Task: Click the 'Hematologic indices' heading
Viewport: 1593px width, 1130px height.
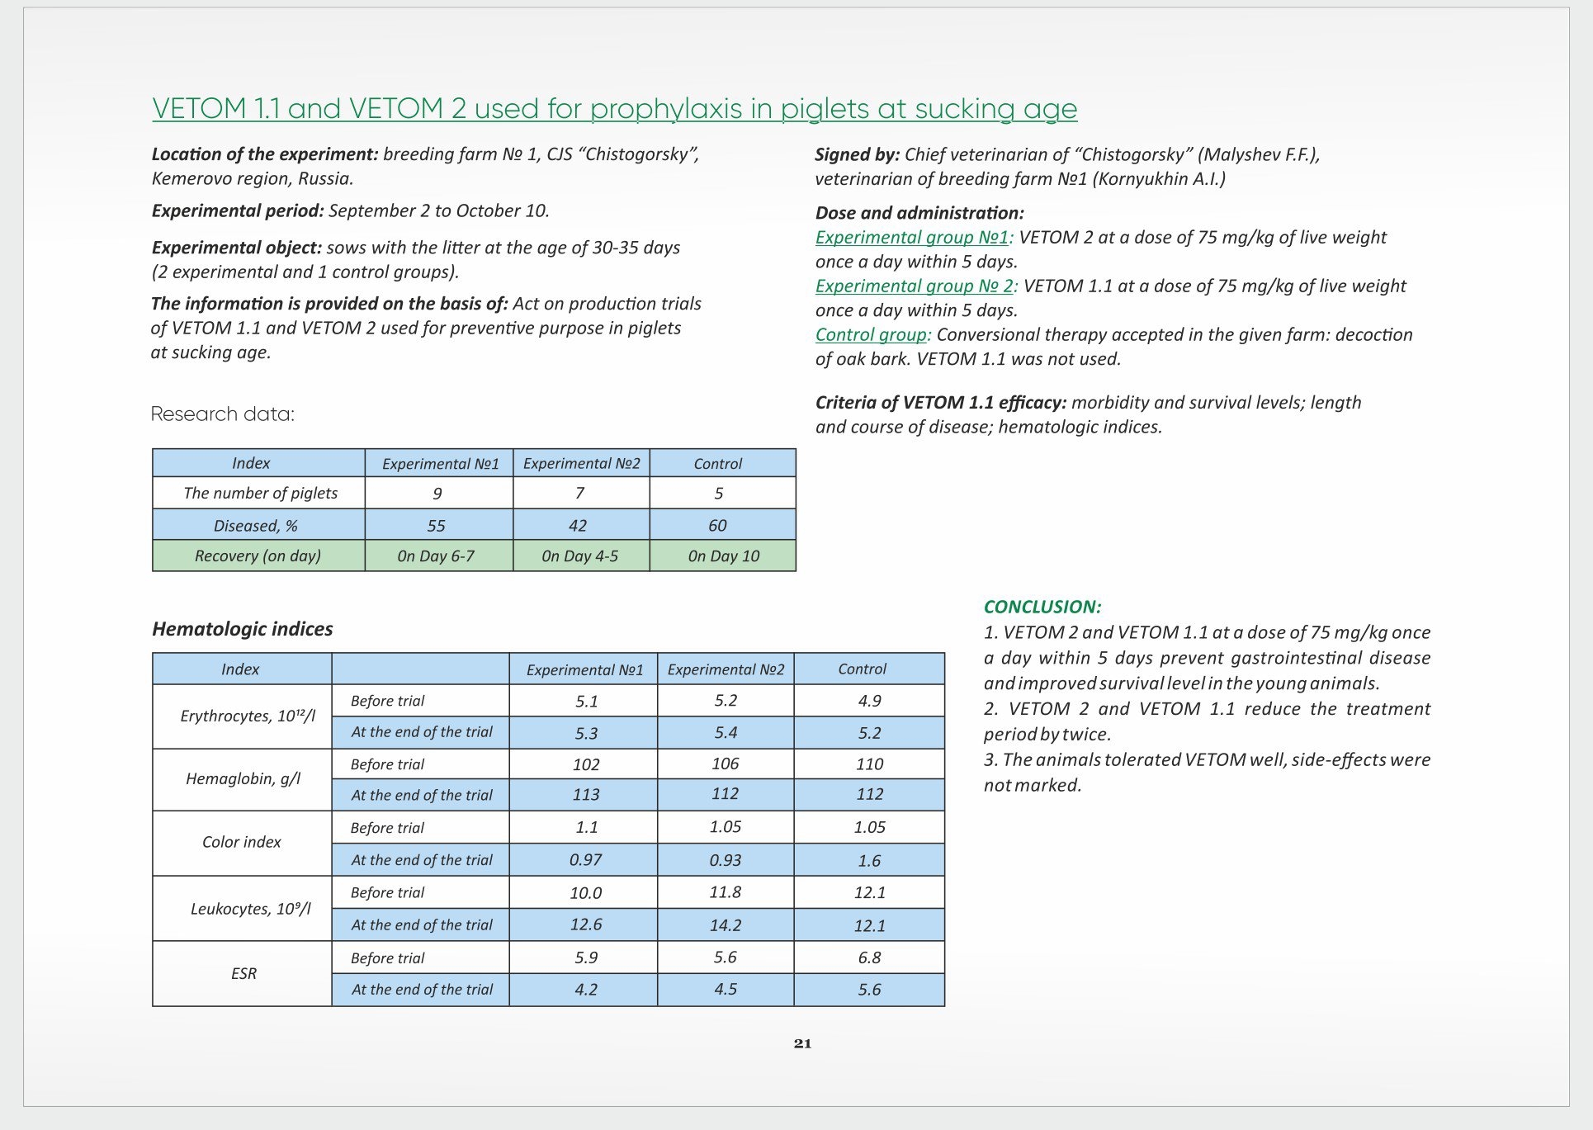Action: [x=243, y=629]
